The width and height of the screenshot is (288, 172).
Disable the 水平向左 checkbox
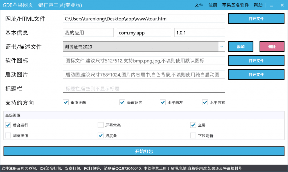click(163, 103)
